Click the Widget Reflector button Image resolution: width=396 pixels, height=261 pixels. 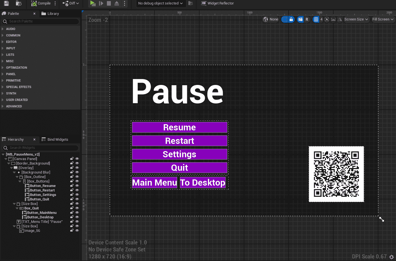pos(217,3)
